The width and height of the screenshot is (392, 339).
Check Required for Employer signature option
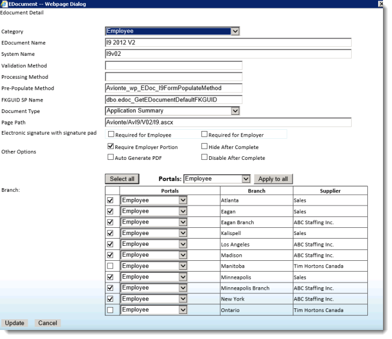pos(204,134)
